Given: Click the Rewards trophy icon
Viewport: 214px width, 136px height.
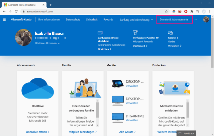Looking at the screenshot, I should tap(135, 33).
